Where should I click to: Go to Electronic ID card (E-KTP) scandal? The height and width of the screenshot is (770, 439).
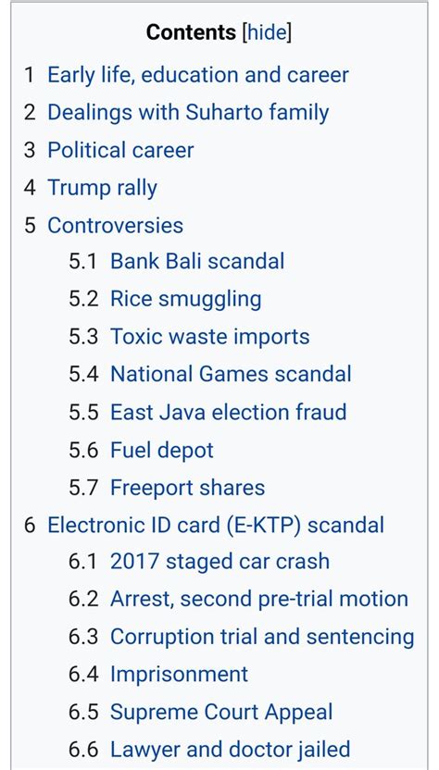click(x=215, y=525)
